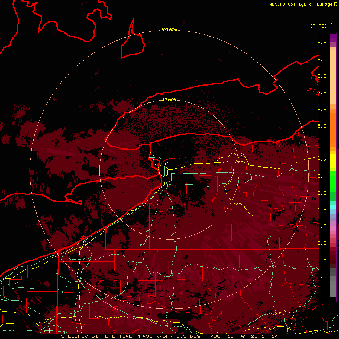Image resolution: width=339 pixels, height=339 pixels.
Task: Click the 9.8 value on the color scale
Action: pyautogui.click(x=322, y=43)
